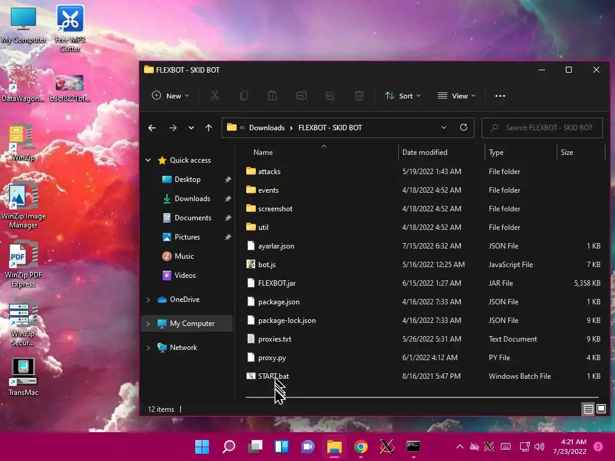Sort by Date modified column header
This screenshot has width=615, height=461.
[x=441, y=152]
